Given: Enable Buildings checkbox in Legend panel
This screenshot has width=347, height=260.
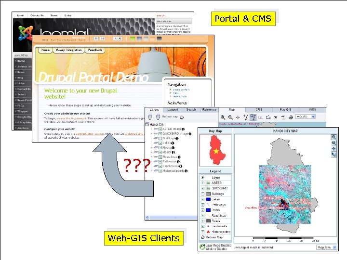Looking at the screenshot, I should point(203,194).
